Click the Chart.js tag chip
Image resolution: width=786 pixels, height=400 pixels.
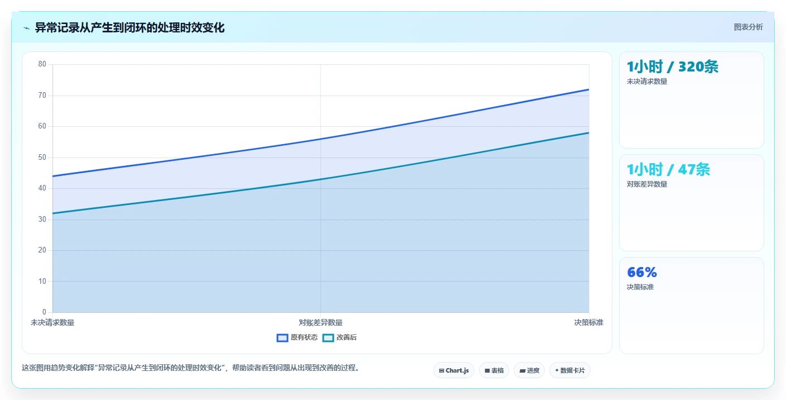(x=454, y=370)
